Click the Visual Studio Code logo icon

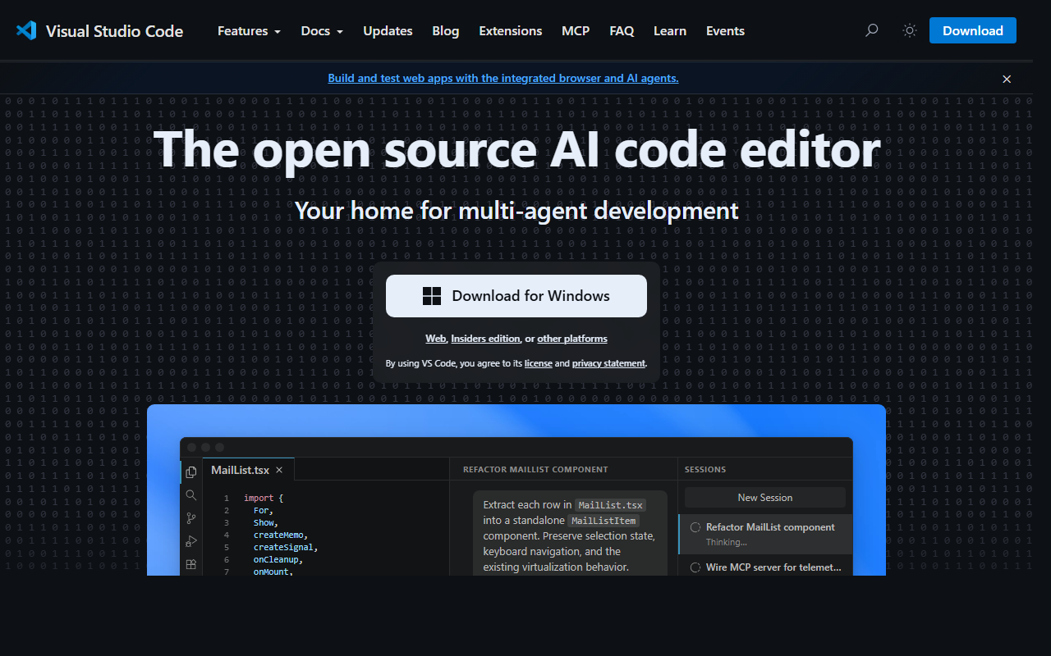26,31
